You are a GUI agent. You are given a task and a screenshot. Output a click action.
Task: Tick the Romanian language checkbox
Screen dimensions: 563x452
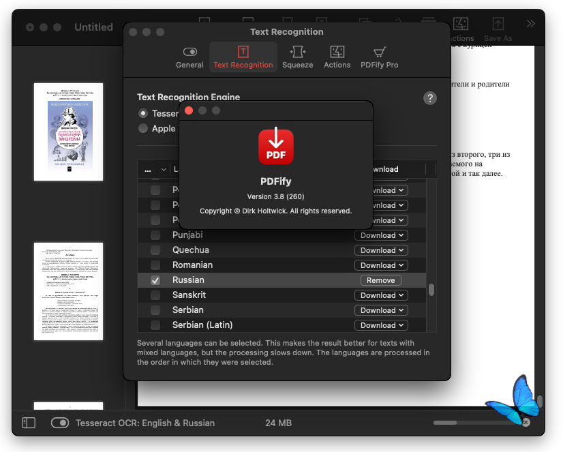tap(155, 265)
